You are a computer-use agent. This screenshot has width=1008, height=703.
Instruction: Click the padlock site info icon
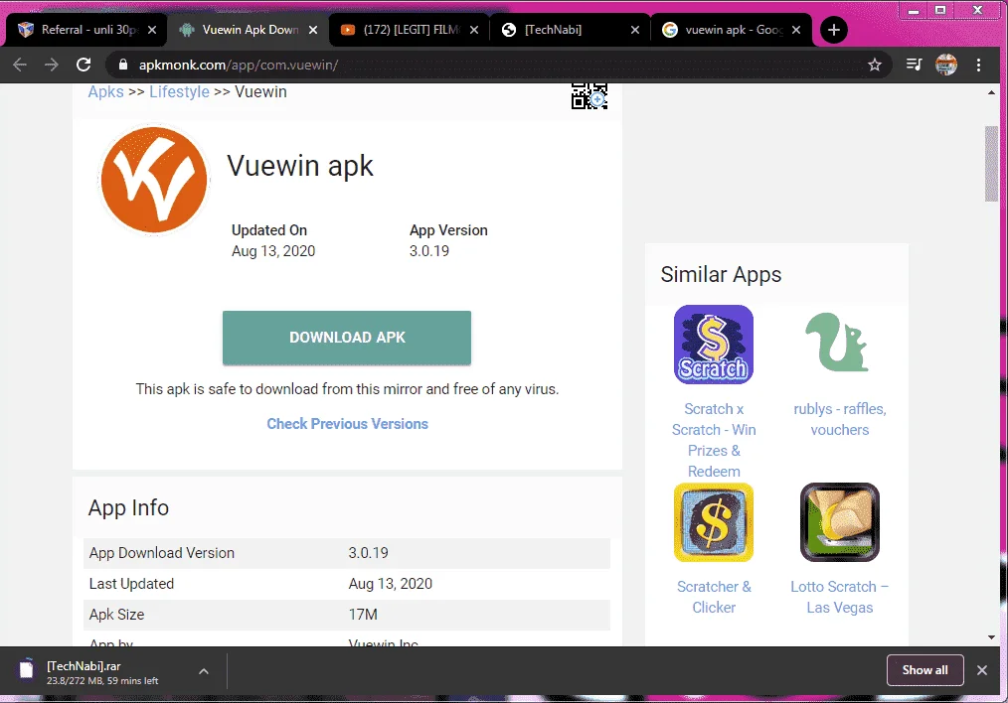123,65
